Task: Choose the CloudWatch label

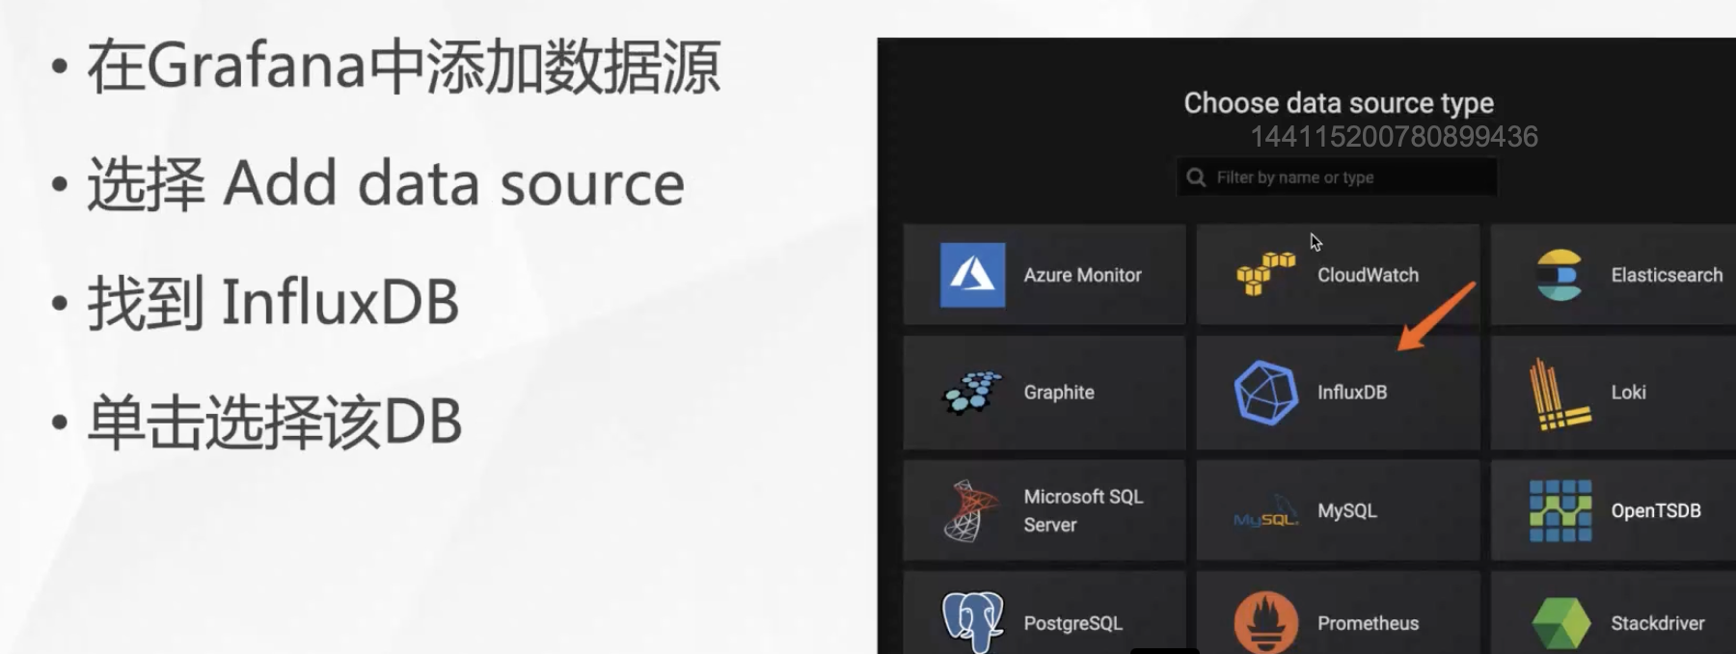Action: 1368,275
